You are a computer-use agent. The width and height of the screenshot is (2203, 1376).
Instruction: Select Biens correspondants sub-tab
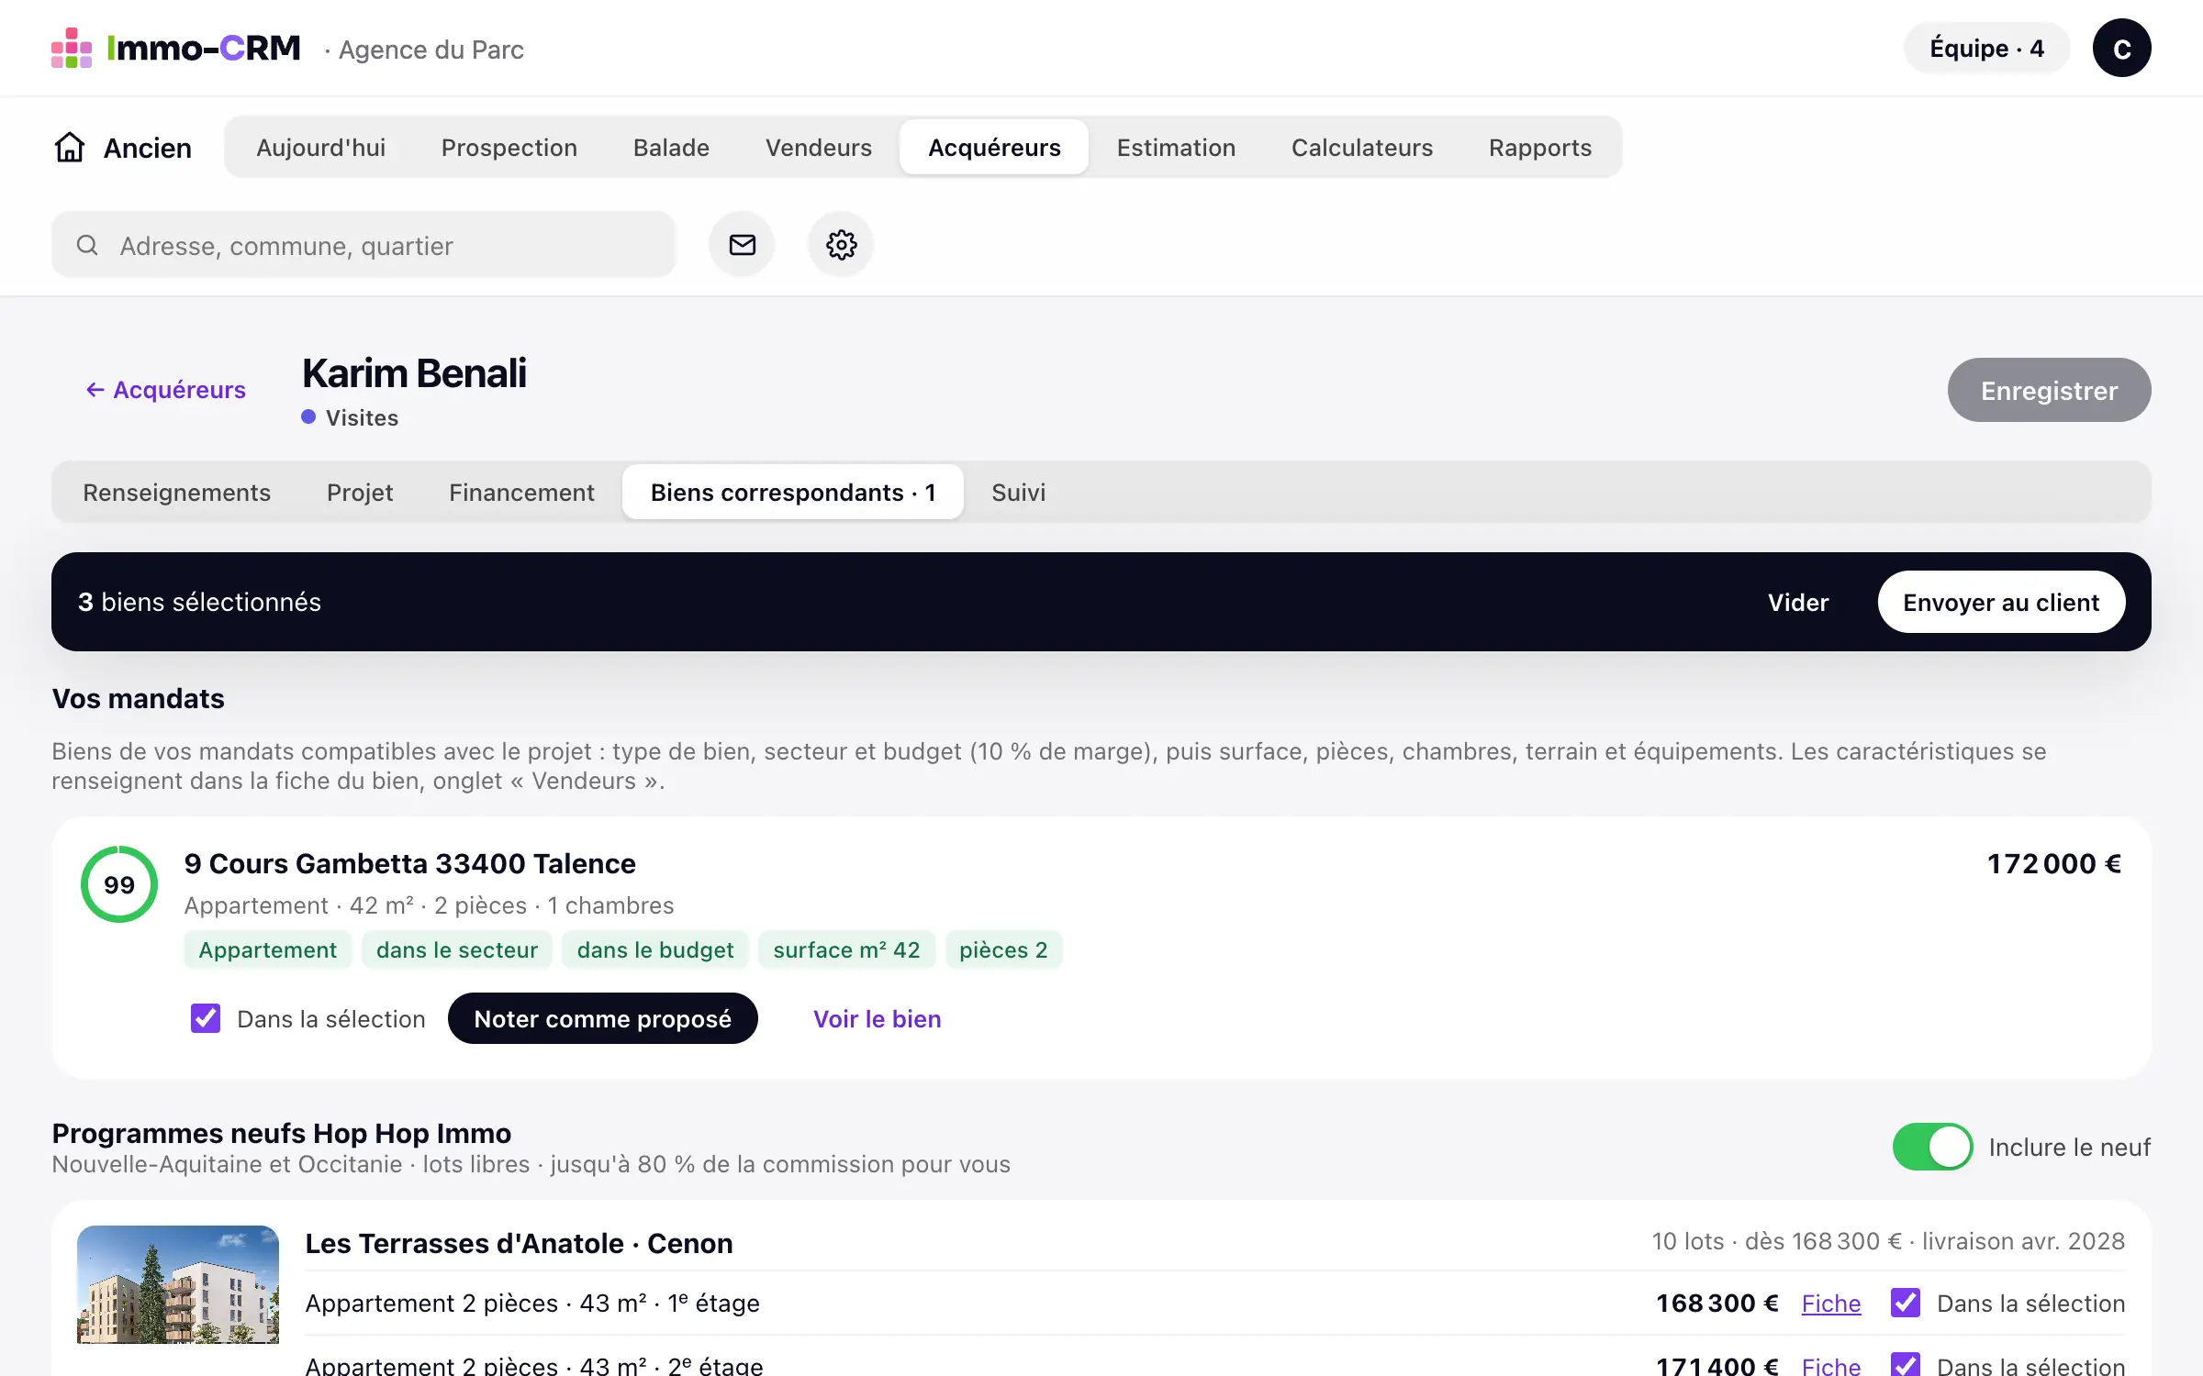[x=793, y=493]
